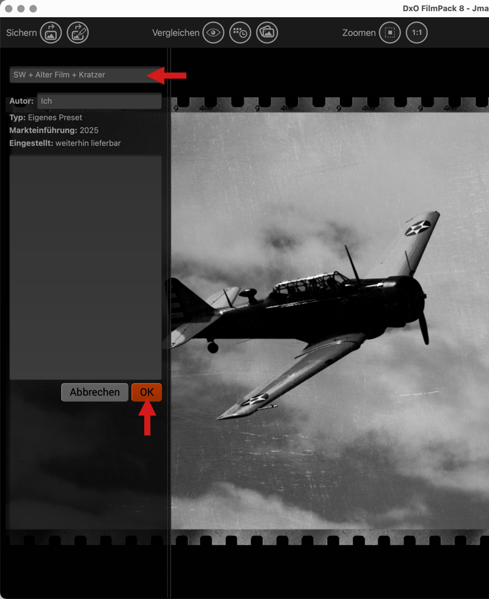Click the Autor text field containing 'Ich'
The image size is (489, 599).
[x=99, y=101]
